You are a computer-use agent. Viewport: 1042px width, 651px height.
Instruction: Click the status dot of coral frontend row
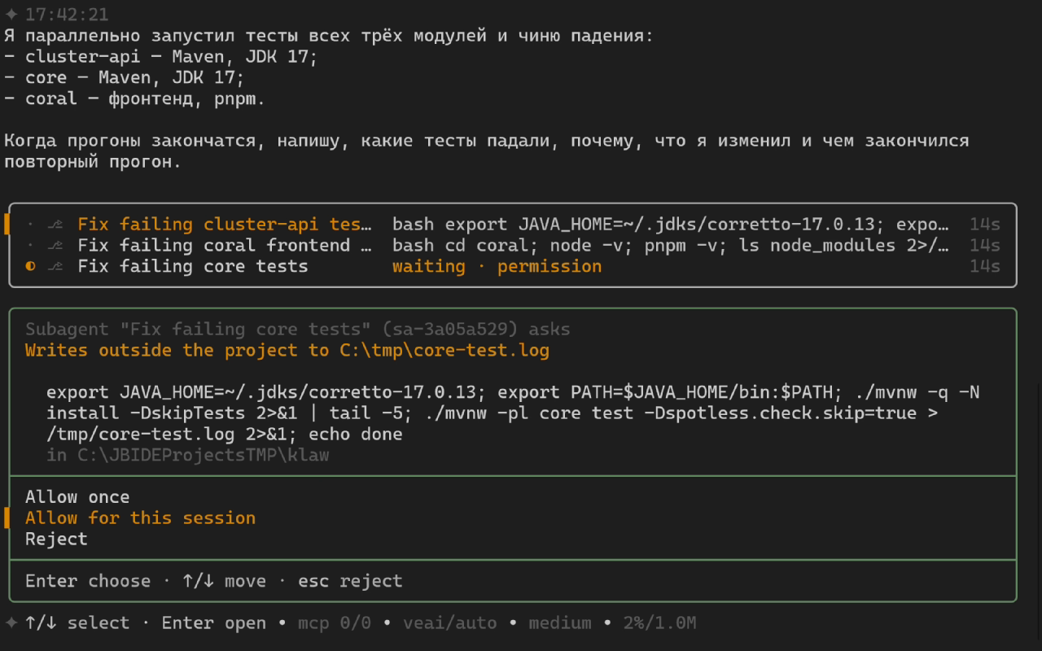pyautogui.click(x=31, y=246)
